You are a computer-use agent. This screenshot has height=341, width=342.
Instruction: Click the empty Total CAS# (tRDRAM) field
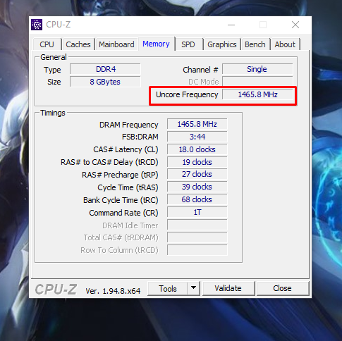[197, 237]
